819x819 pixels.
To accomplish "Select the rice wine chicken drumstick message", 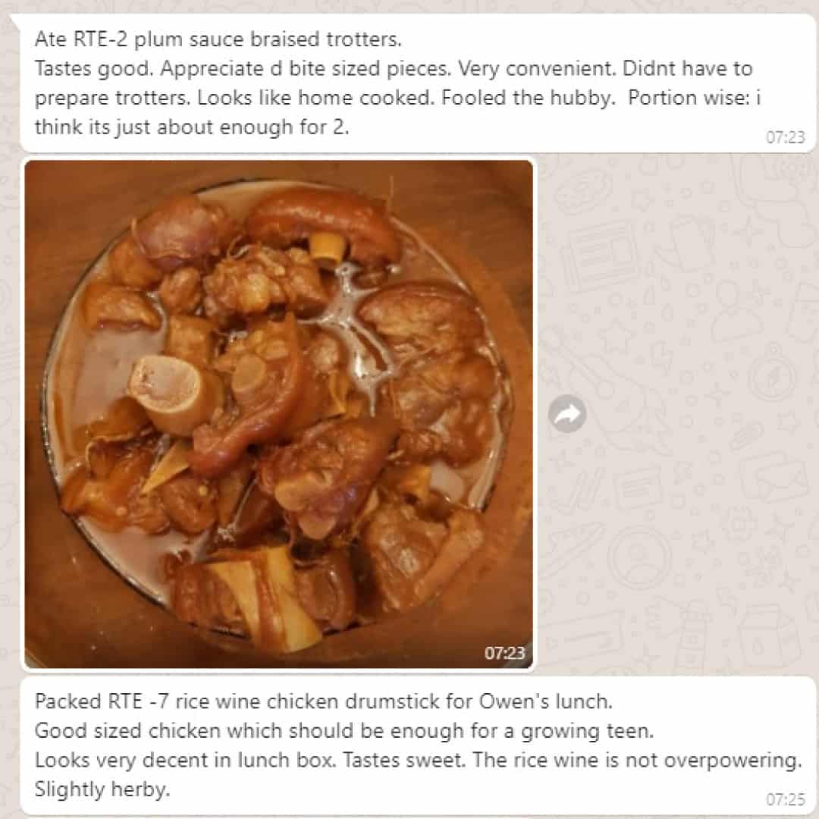I will click(418, 745).
